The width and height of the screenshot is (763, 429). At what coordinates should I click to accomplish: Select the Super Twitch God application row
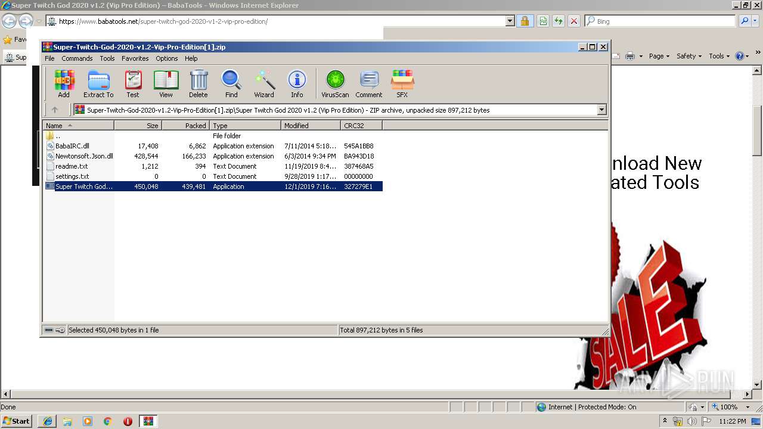[213, 186]
